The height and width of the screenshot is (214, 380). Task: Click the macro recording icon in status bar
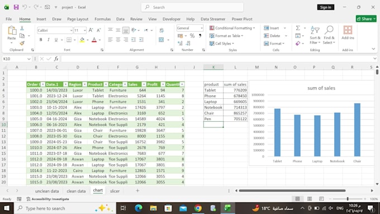(x=19, y=199)
